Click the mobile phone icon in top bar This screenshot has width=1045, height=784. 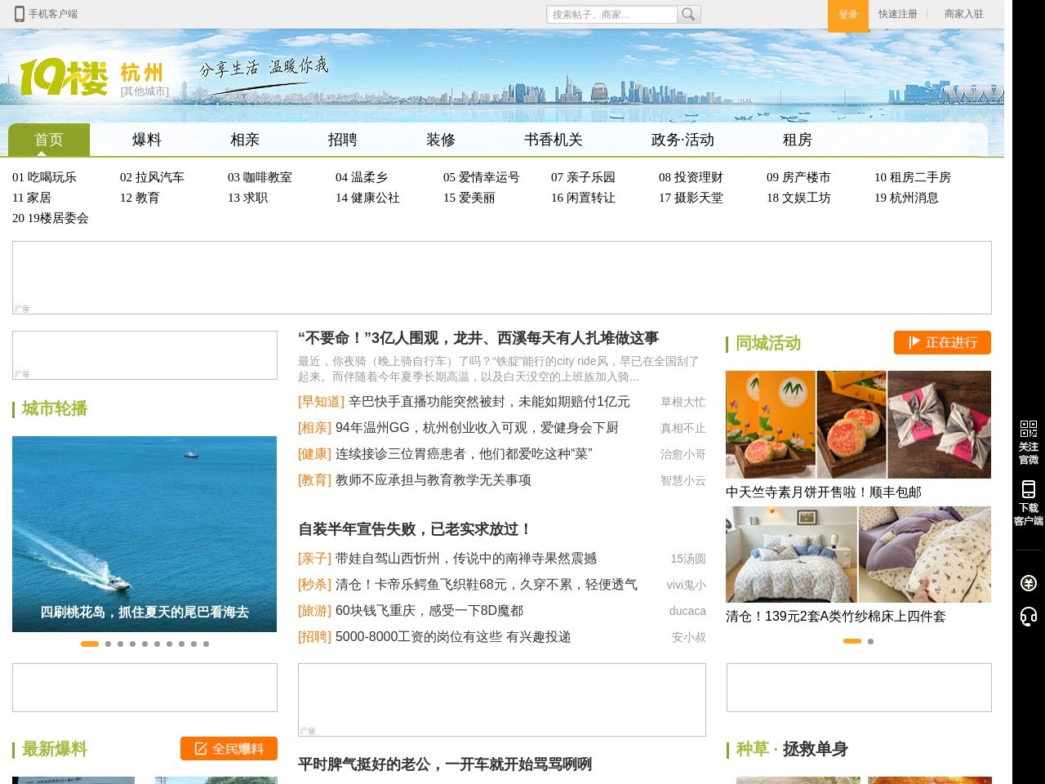(20, 14)
